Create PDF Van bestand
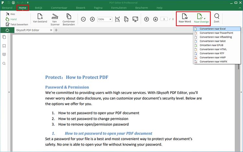This screenshot has width=243, height=152. coord(40,18)
